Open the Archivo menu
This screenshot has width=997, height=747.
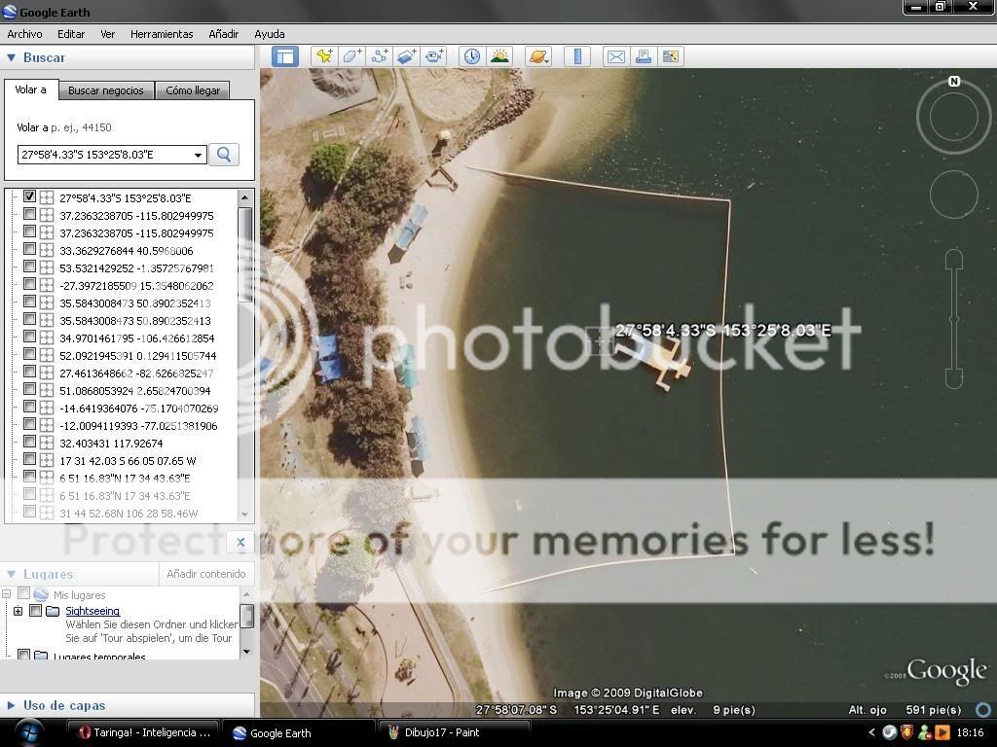tap(24, 34)
